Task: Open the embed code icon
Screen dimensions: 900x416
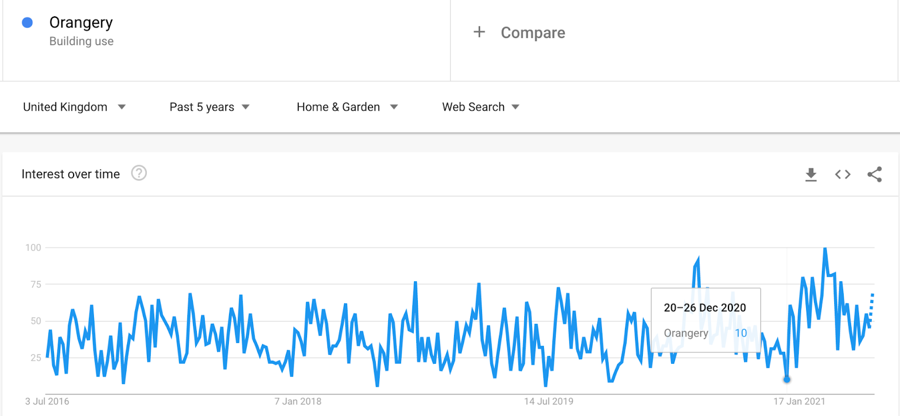Action: (843, 175)
